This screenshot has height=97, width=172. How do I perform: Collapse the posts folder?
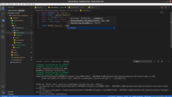(20, 30)
